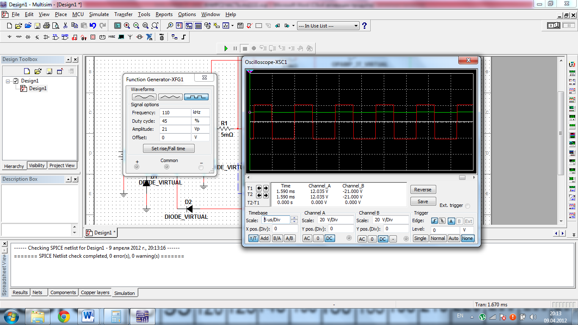Click the Frequency field showing 110
The image size is (578, 325).
click(175, 113)
